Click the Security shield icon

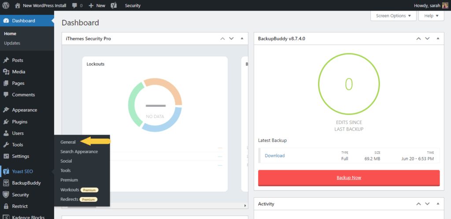coord(6,195)
